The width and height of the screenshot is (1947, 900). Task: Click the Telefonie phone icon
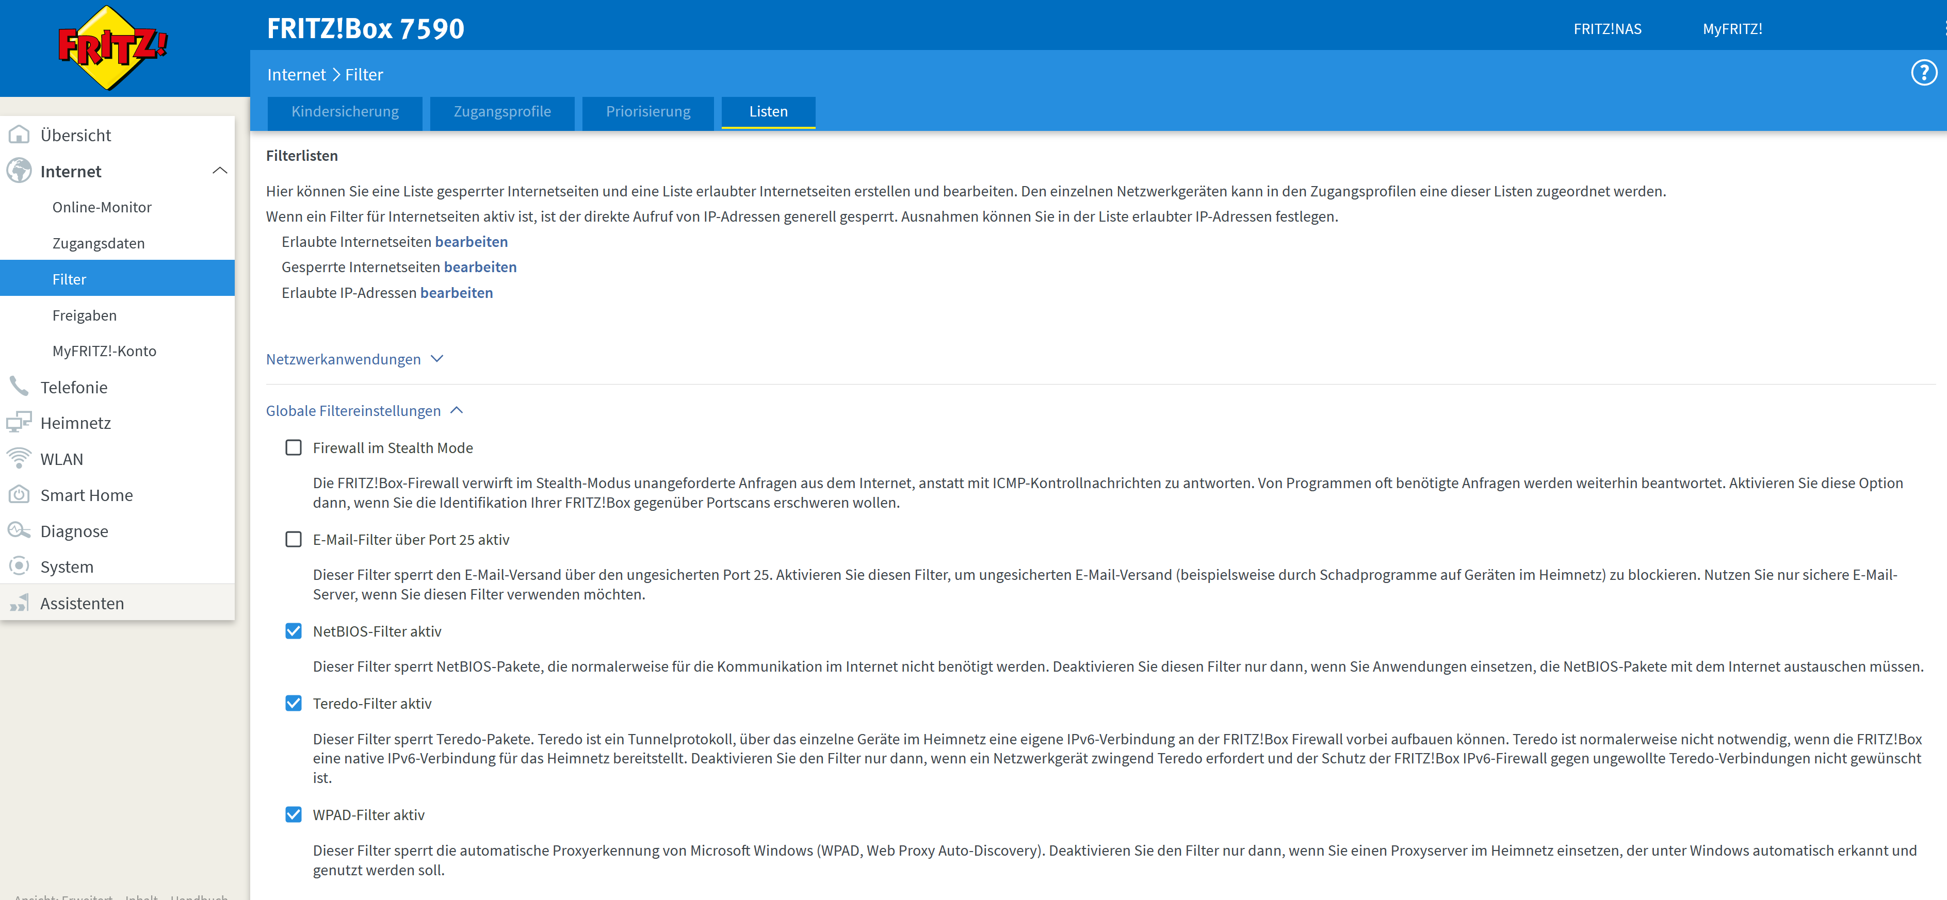click(19, 387)
